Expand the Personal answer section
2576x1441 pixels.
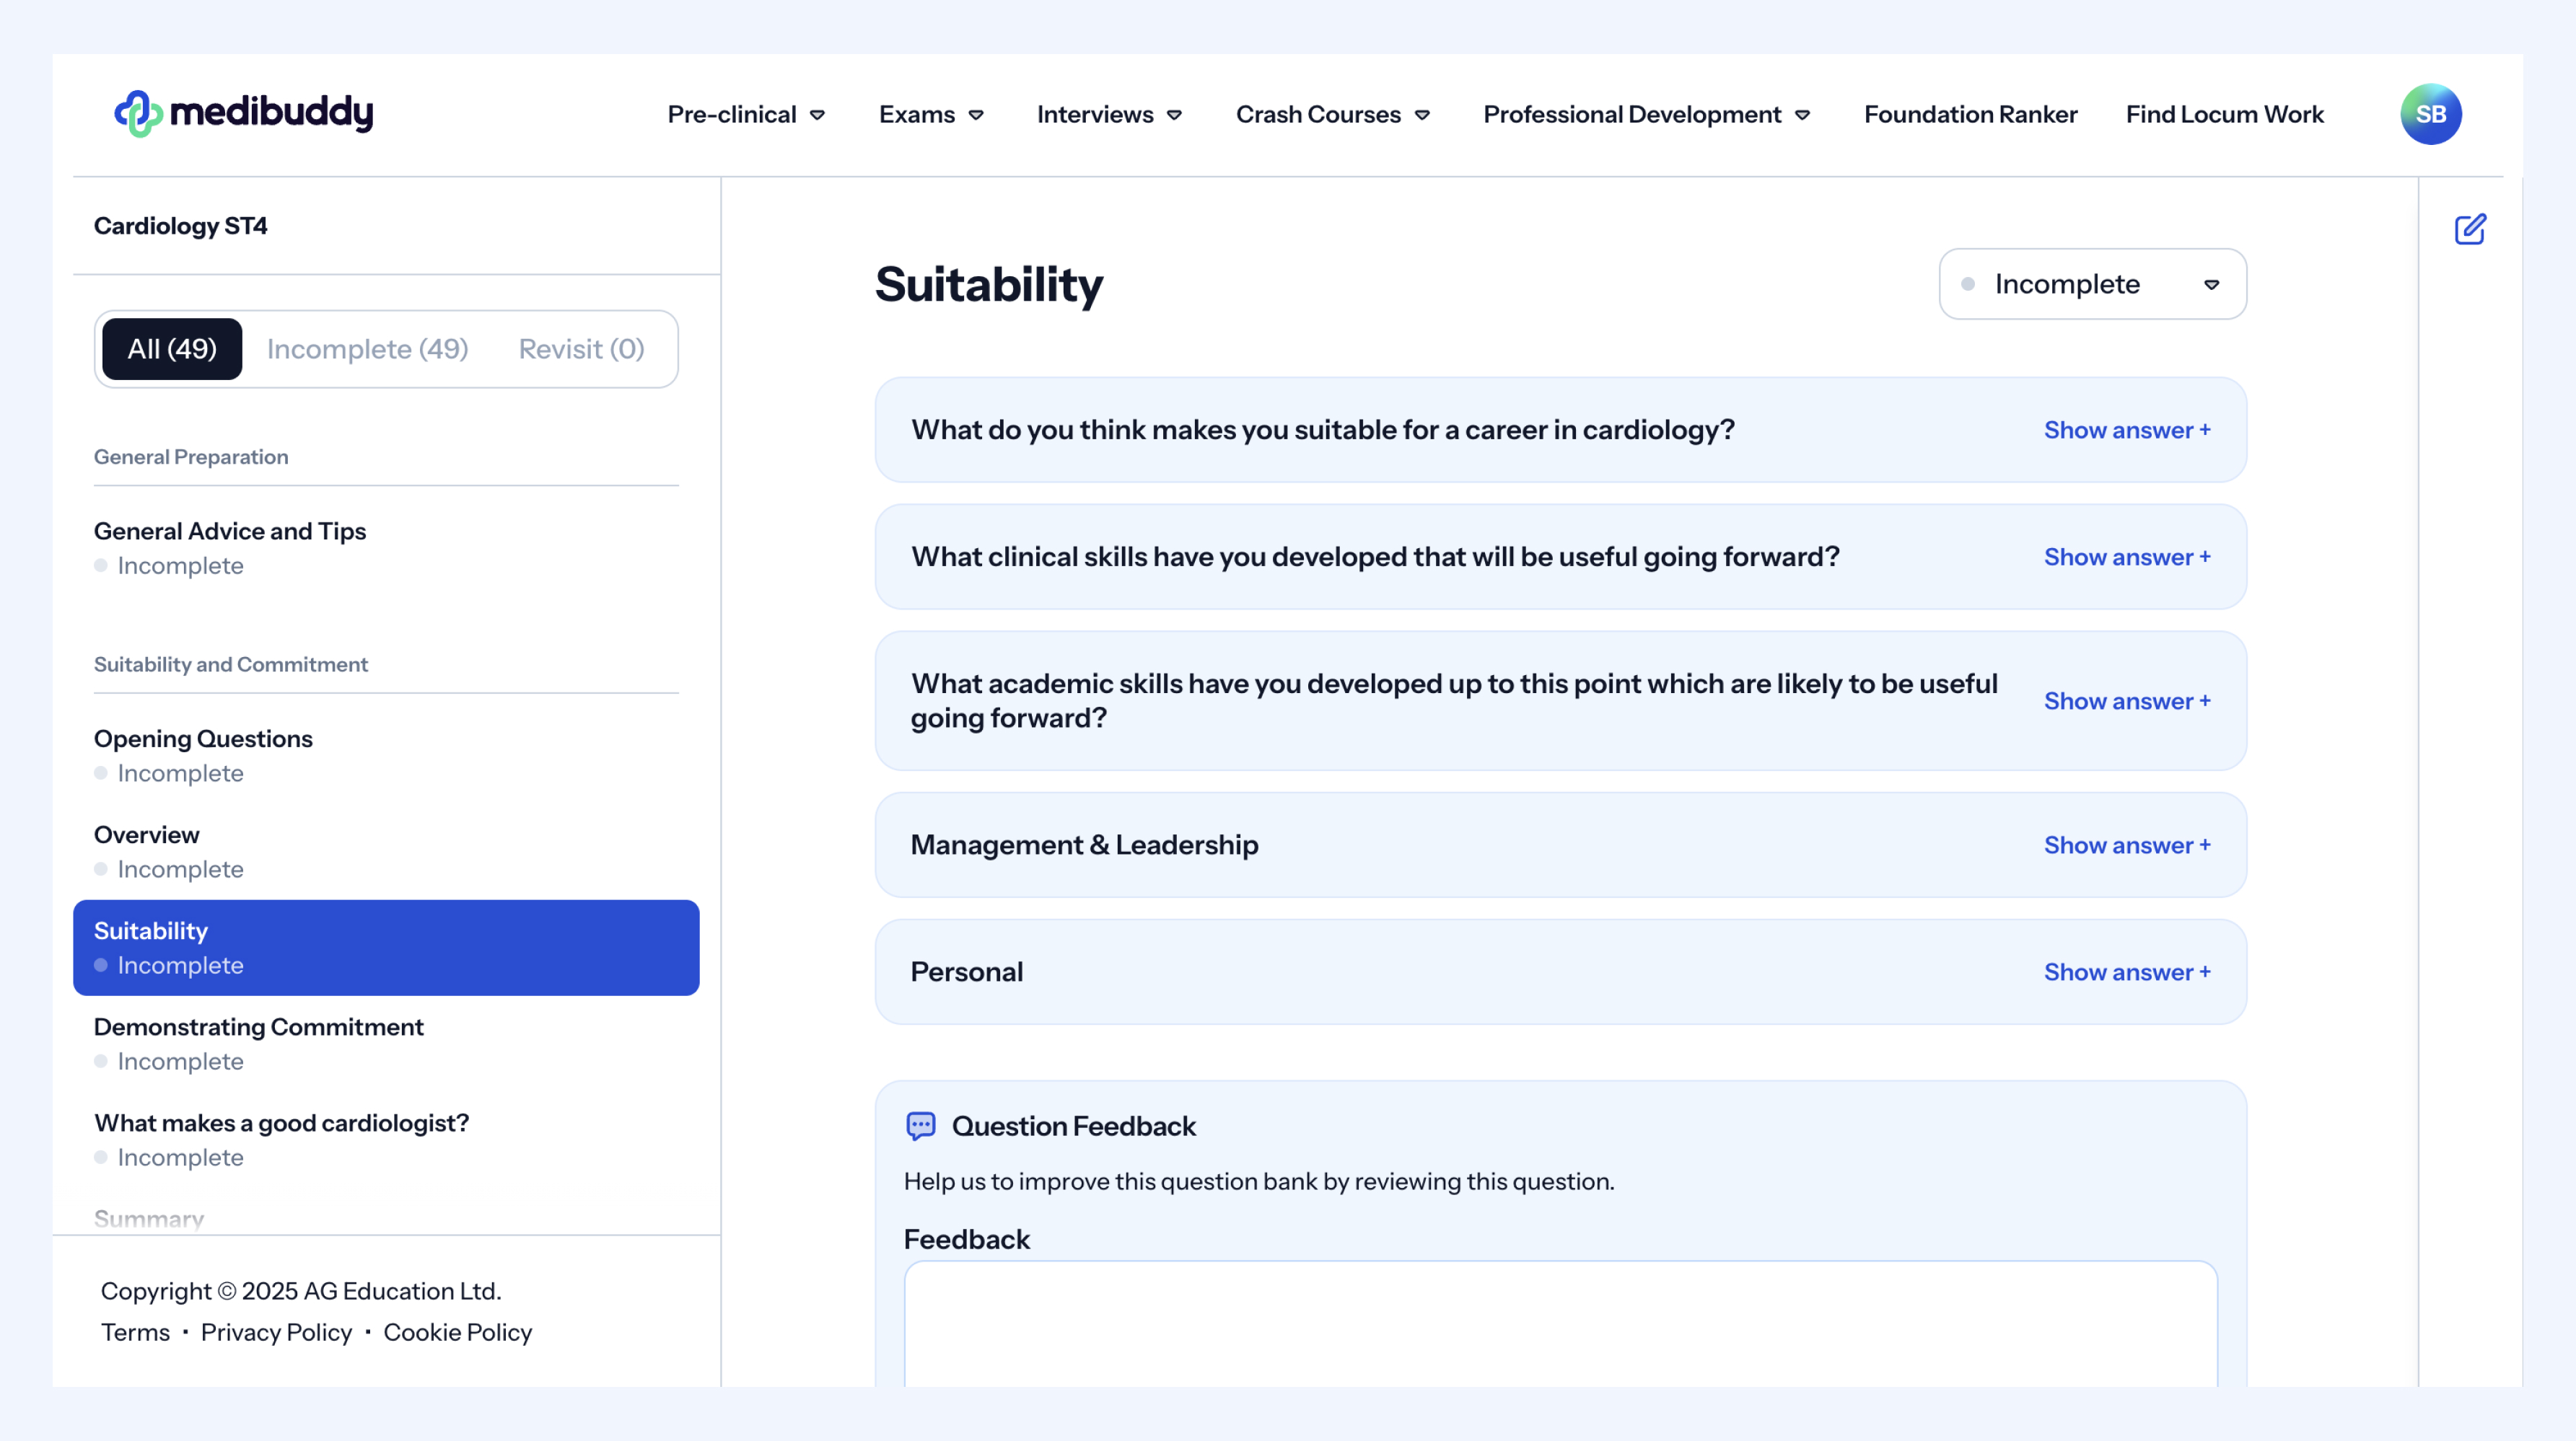point(2126,972)
